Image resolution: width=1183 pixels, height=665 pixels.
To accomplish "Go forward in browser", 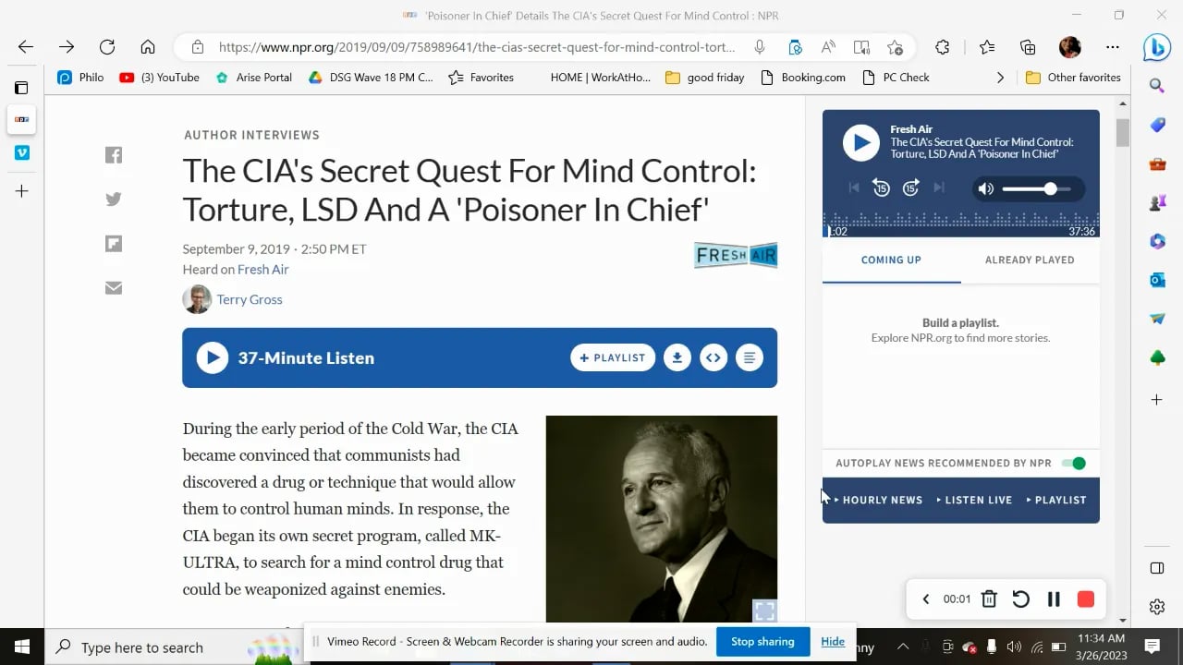I will coord(67,47).
